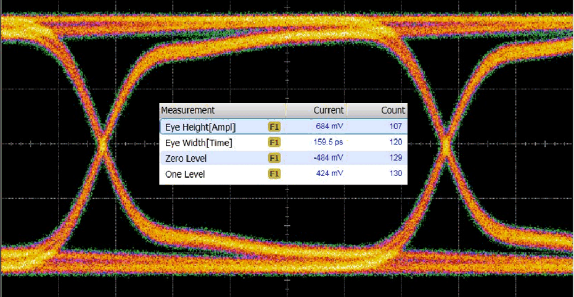
Task: Highlight the Zero Level measurement row
Action: pos(186,159)
